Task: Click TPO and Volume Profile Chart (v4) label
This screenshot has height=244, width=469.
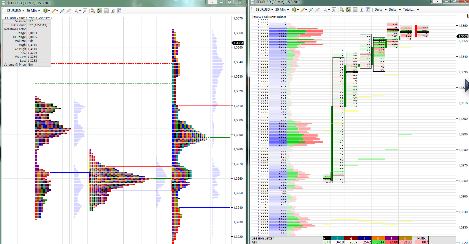Action: (x=27, y=18)
